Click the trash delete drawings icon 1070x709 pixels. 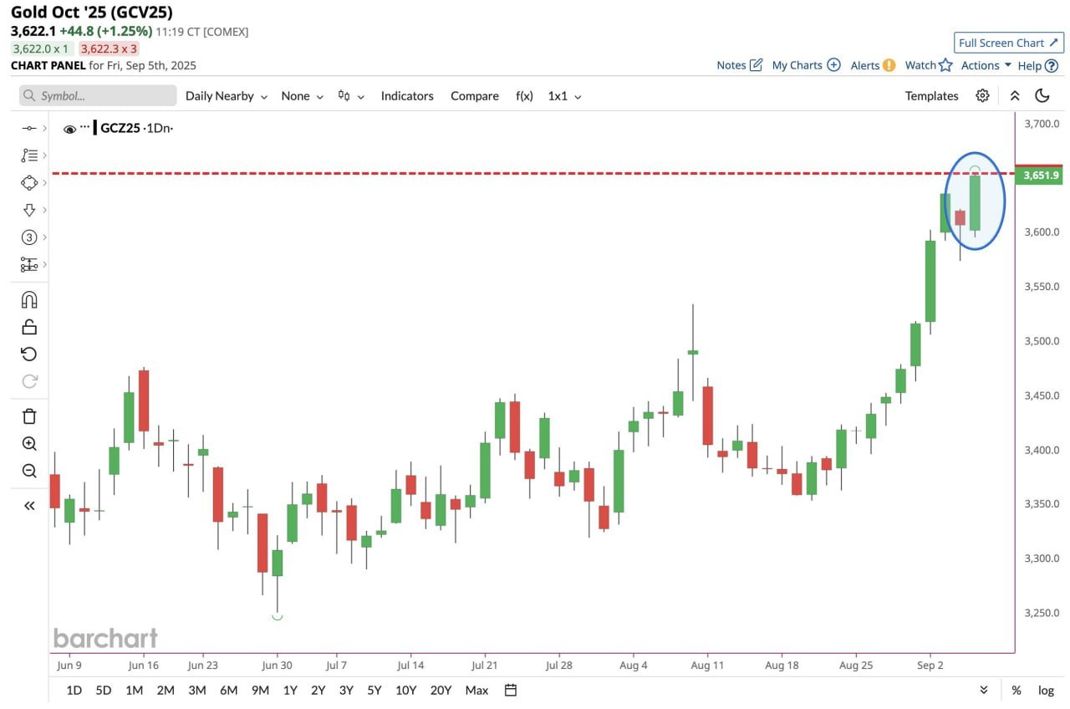coord(29,416)
